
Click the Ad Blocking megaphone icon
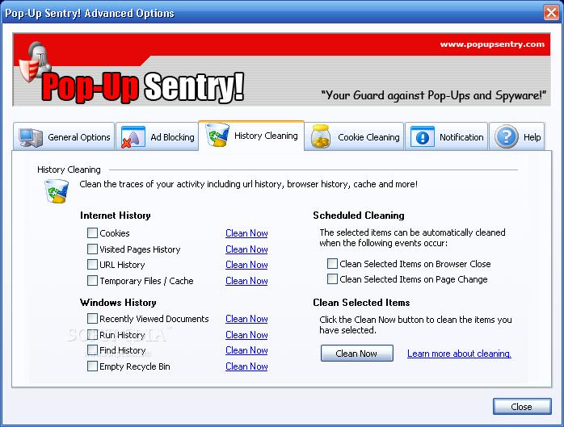[133, 137]
